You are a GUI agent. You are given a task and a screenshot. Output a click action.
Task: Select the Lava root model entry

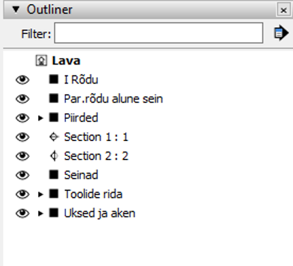click(x=66, y=60)
